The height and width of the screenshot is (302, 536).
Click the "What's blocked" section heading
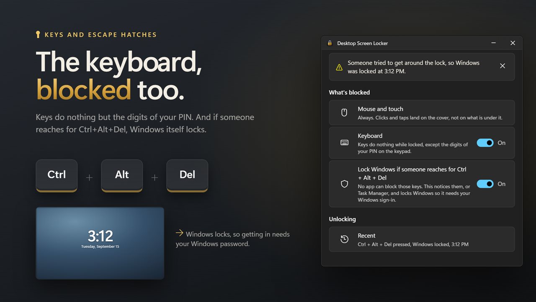pyautogui.click(x=349, y=92)
